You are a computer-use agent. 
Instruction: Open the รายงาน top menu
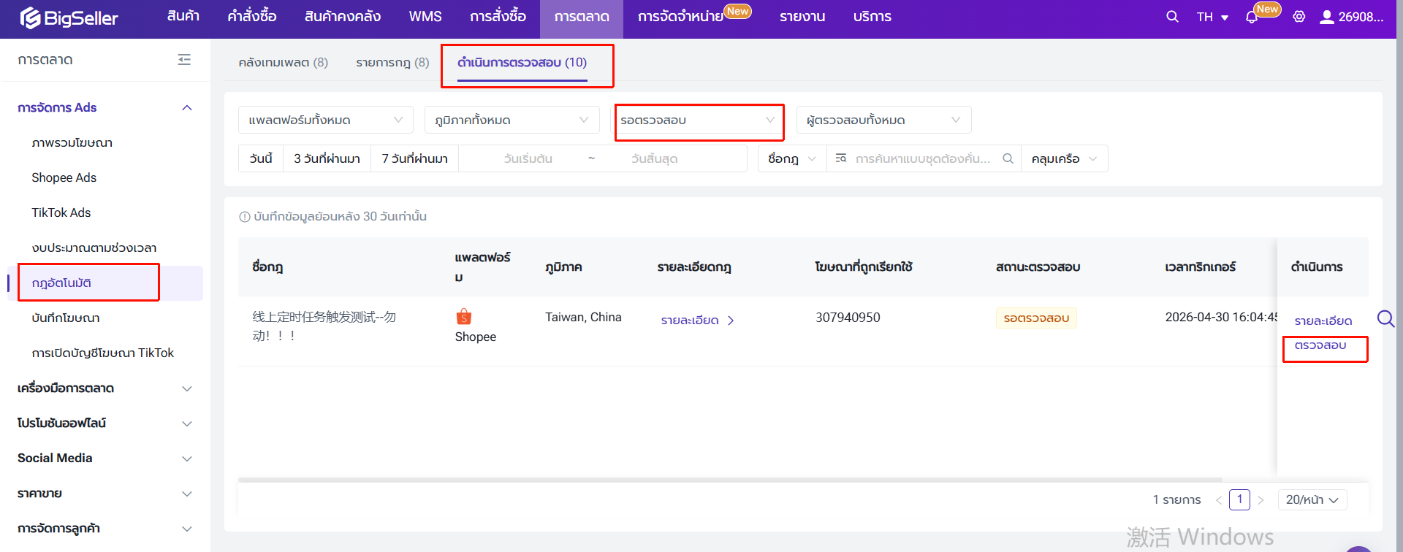tap(802, 17)
